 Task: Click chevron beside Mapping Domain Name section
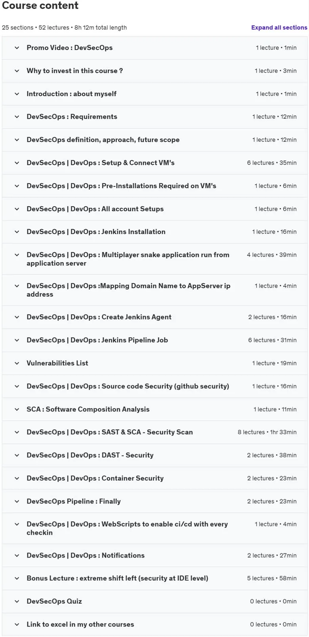pyautogui.click(x=17, y=286)
